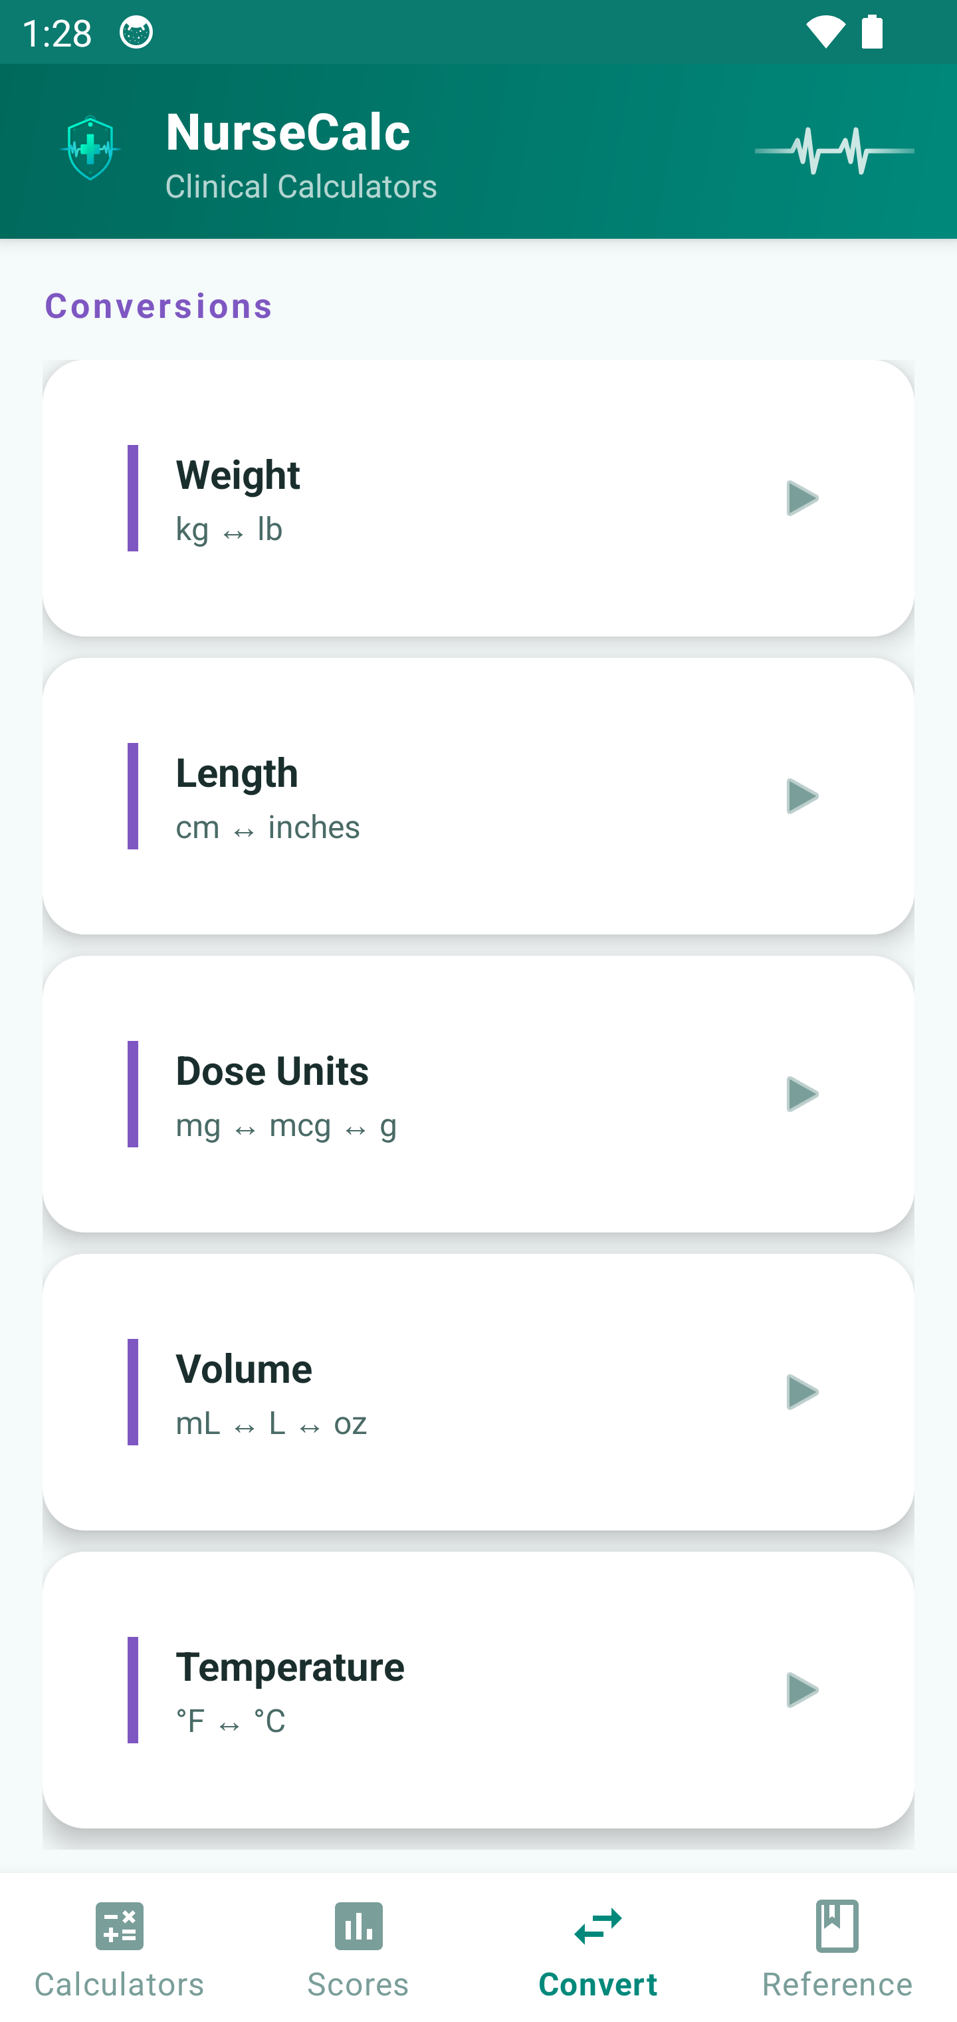Tap the NurseCalc app title
The width and height of the screenshot is (957, 2022).
point(288,132)
